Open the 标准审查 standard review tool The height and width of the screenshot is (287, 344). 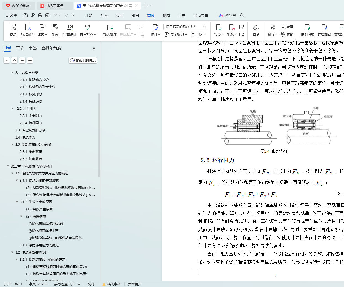[x=28, y=30]
